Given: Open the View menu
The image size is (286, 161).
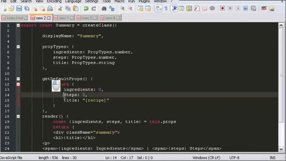Looking at the screenshot, I should click(39, 1).
